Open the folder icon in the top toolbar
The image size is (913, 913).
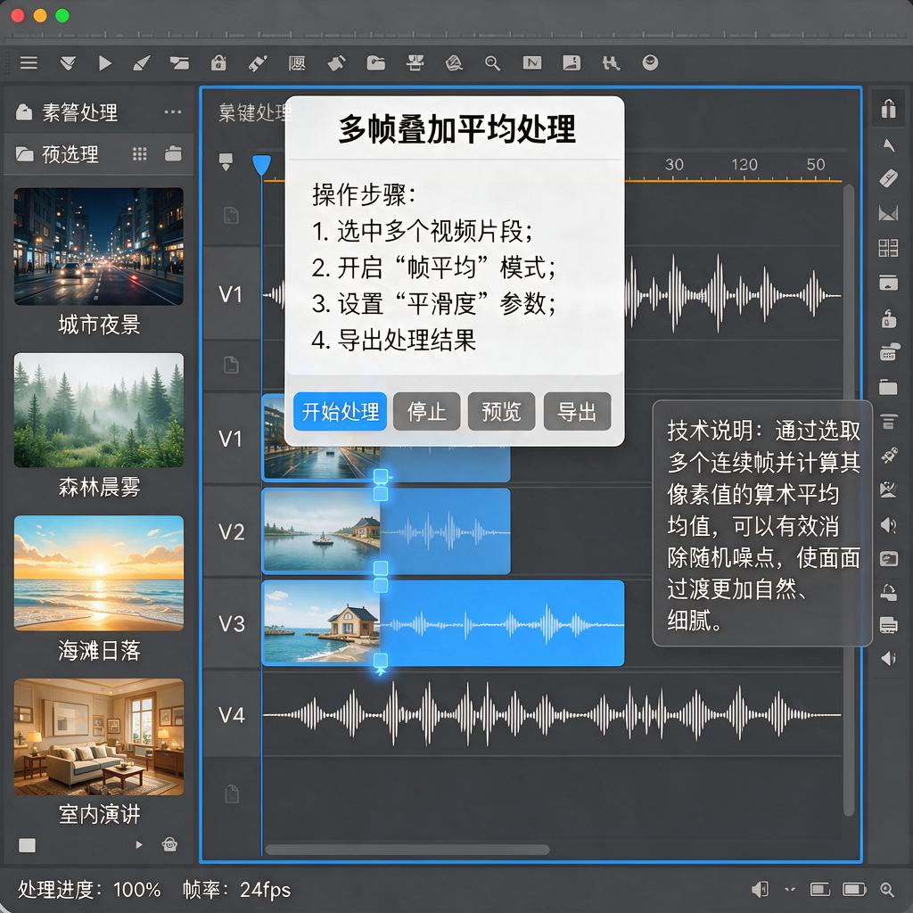[x=375, y=63]
